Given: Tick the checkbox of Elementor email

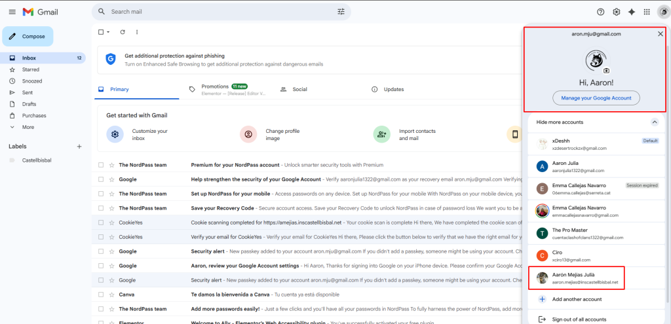Looking at the screenshot, I should tap(101, 321).
